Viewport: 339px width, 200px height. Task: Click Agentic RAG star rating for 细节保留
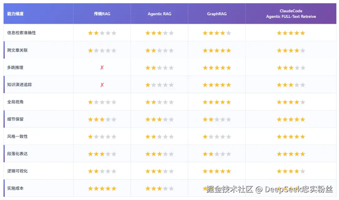point(159,119)
